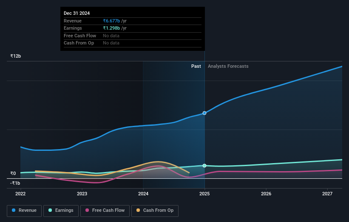Screen dimensions: 349x222
Task: Click the 2025 x-axis label
Action: pos(204,194)
